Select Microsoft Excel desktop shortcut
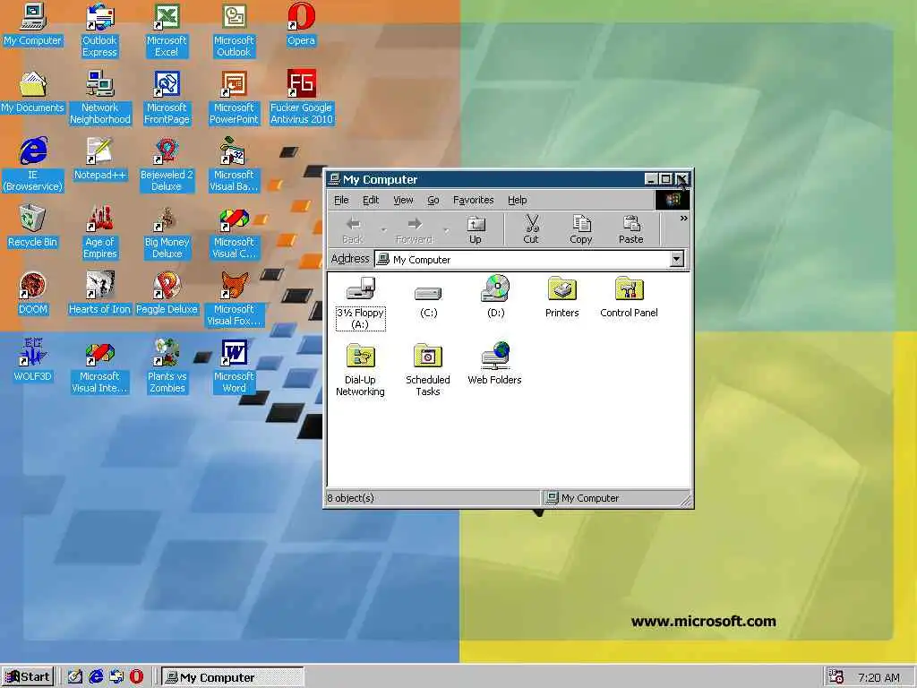The image size is (917, 688). 167,30
